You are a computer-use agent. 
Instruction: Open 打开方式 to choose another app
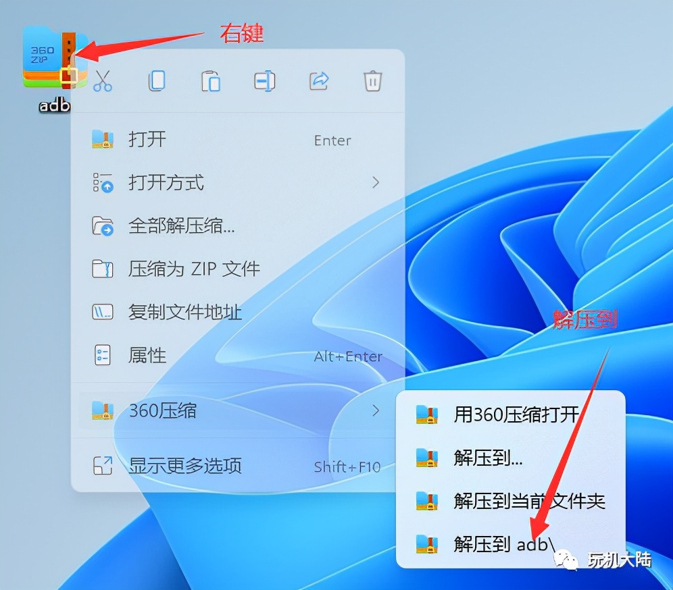[164, 183]
